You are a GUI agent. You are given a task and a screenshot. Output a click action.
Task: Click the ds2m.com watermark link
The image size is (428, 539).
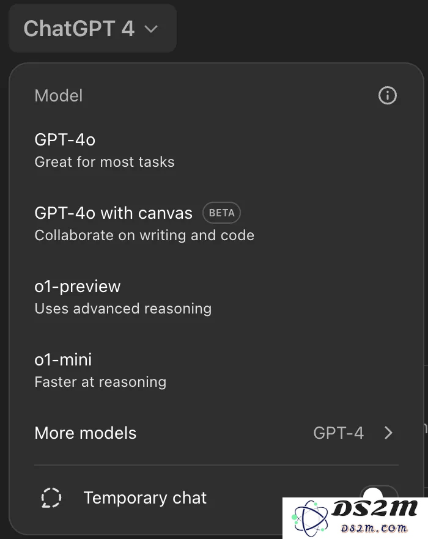click(x=374, y=528)
